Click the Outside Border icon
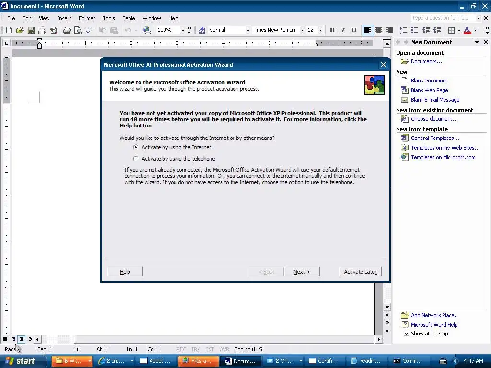The width and height of the screenshot is (491, 368). (451, 30)
